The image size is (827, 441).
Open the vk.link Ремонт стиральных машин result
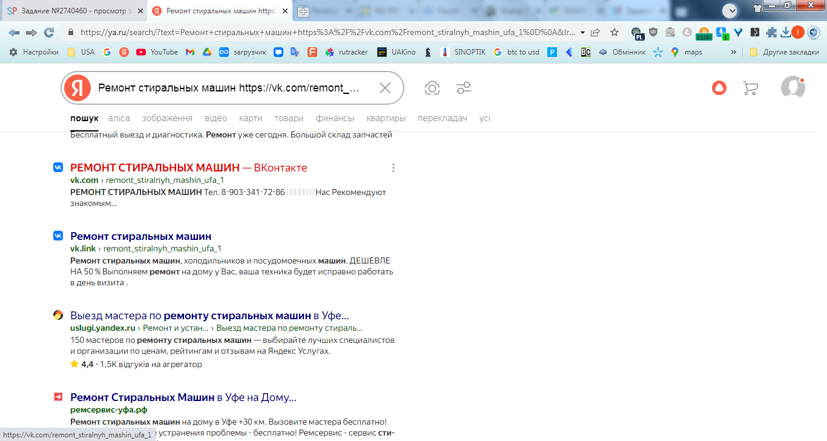pyautogui.click(x=141, y=236)
